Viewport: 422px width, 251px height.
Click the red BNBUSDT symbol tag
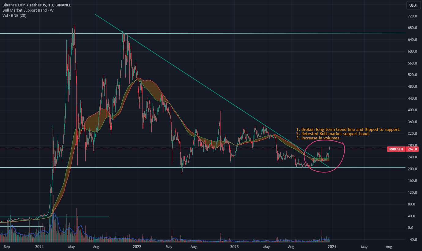tap(397, 149)
